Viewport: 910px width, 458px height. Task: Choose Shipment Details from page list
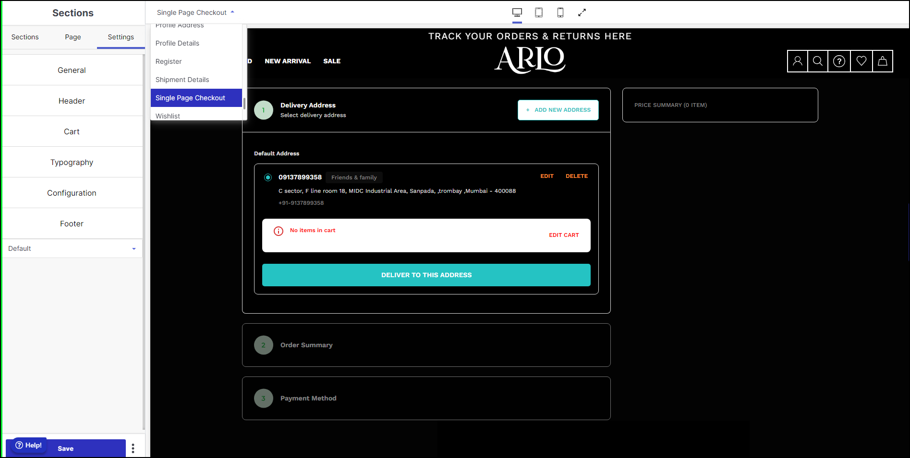[182, 80]
